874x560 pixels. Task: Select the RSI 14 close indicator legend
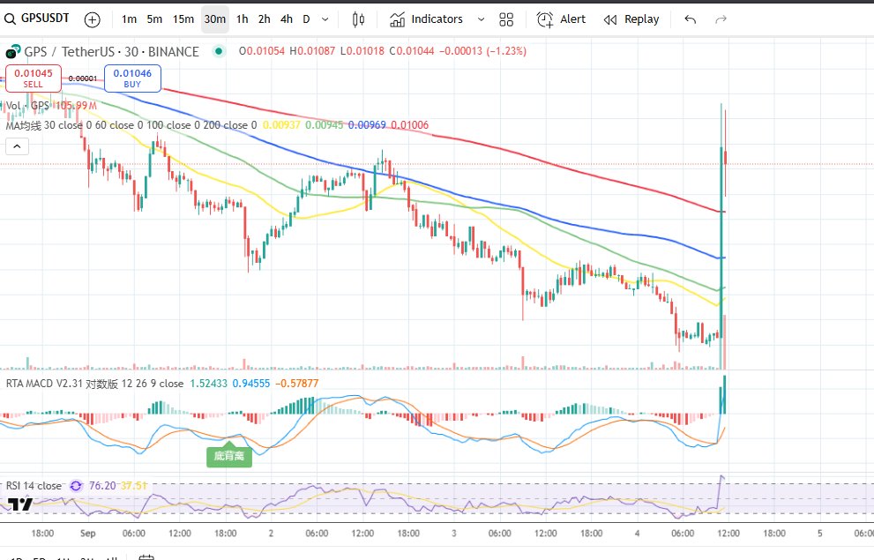coord(34,486)
